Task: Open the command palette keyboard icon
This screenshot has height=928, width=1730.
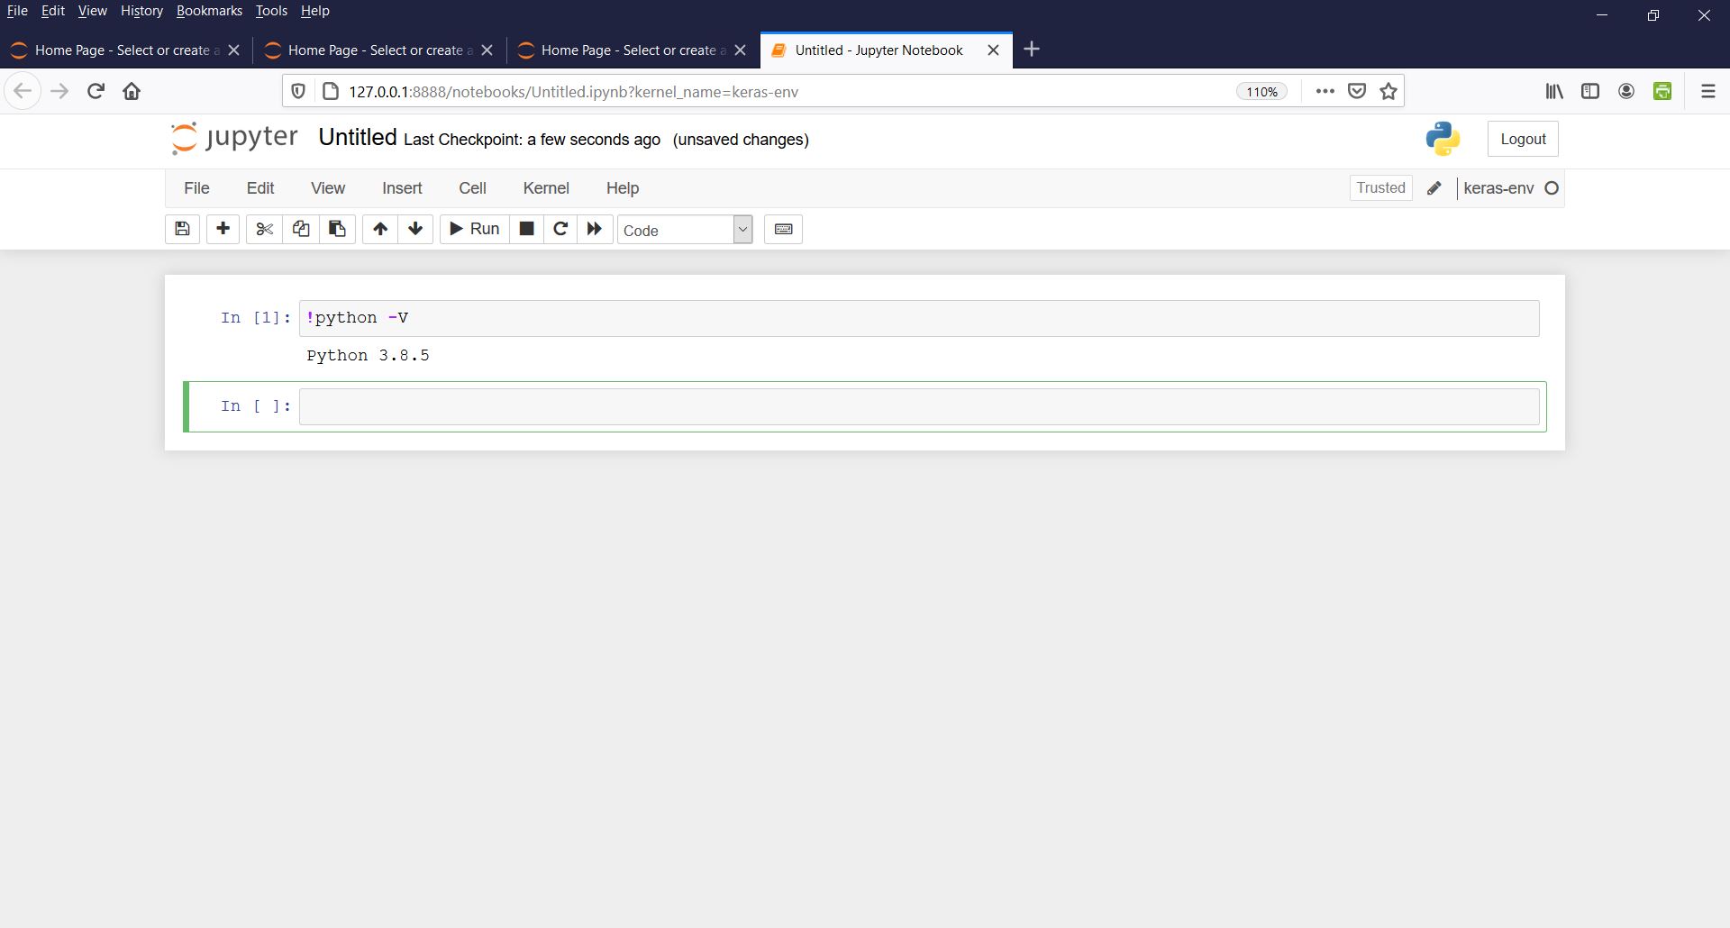Action: pyautogui.click(x=783, y=229)
